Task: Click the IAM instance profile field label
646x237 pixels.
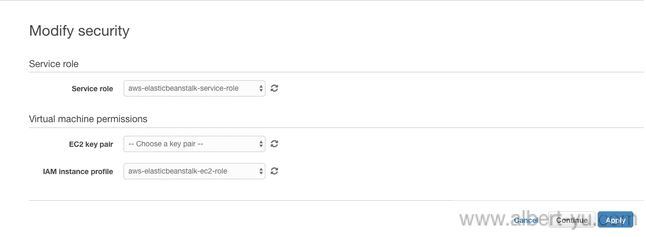Action: coord(78,171)
